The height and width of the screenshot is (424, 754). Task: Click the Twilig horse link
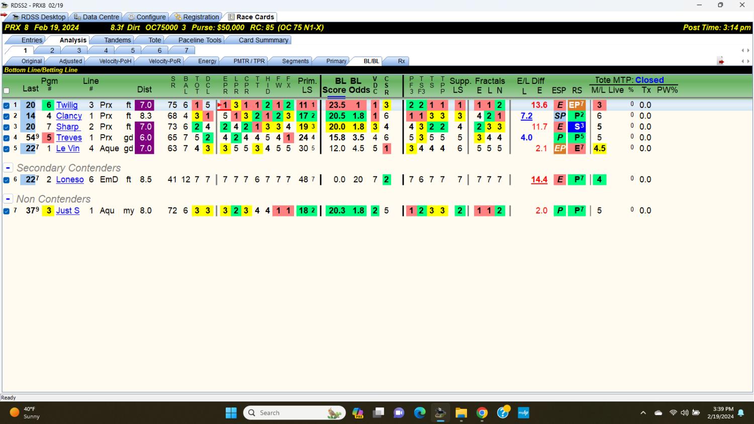[x=67, y=105]
